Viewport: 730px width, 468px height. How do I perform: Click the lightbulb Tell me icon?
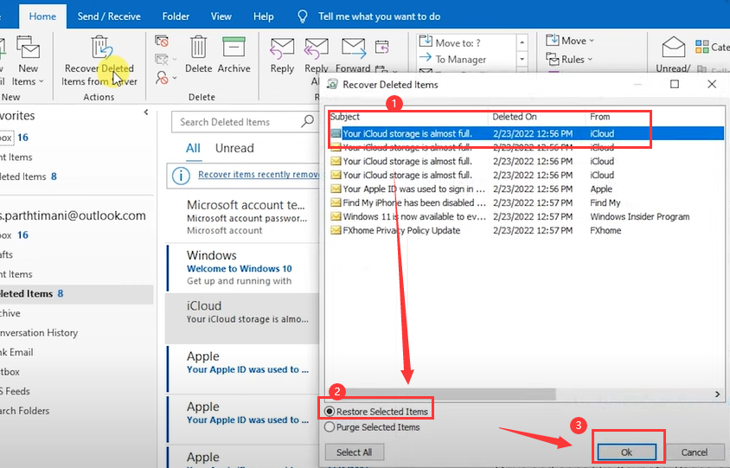click(x=303, y=16)
